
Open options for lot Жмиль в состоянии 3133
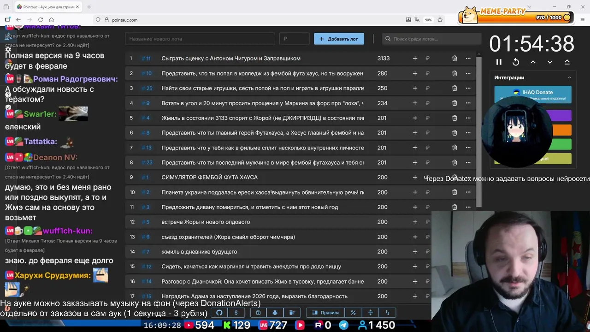click(x=468, y=118)
